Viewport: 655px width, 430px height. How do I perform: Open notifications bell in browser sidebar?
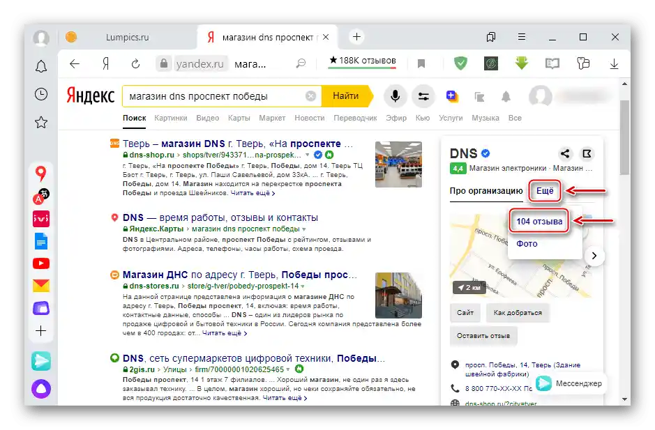point(41,66)
